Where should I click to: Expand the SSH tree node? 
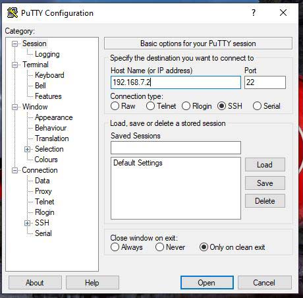point(27,223)
